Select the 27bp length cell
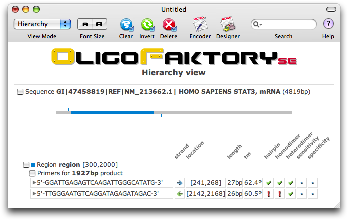 pyautogui.click(x=235, y=183)
